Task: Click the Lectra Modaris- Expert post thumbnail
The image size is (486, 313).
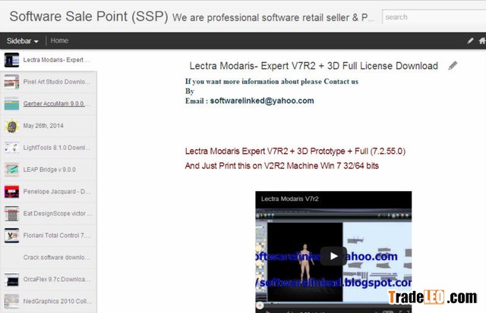Action: click(x=12, y=60)
